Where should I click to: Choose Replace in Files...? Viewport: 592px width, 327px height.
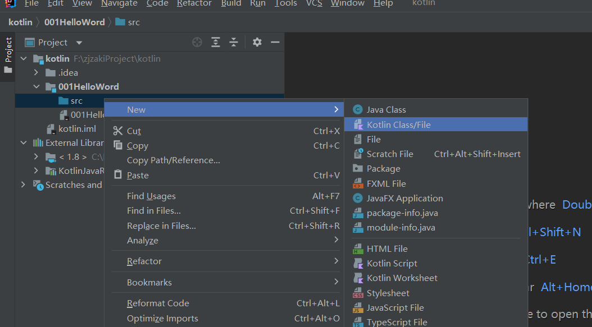(x=225, y=226)
